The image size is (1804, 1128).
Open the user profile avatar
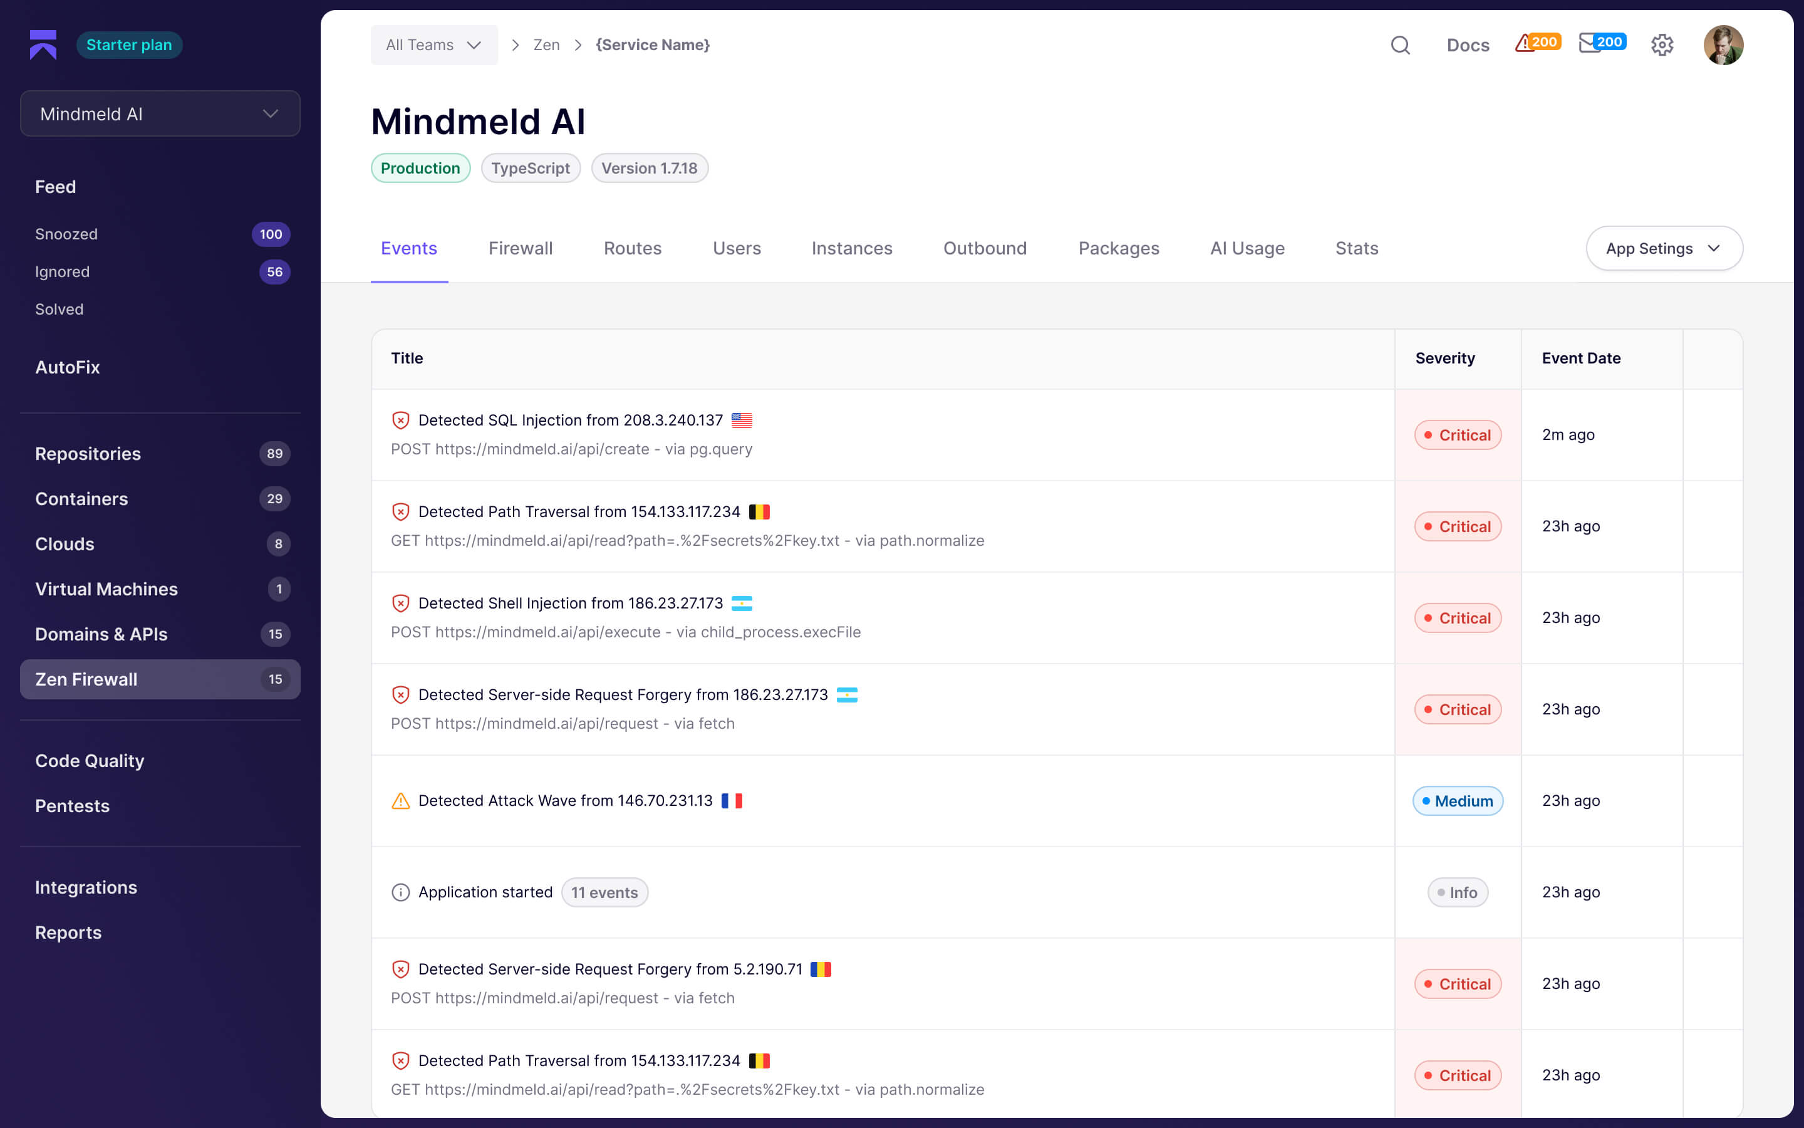tap(1722, 44)
